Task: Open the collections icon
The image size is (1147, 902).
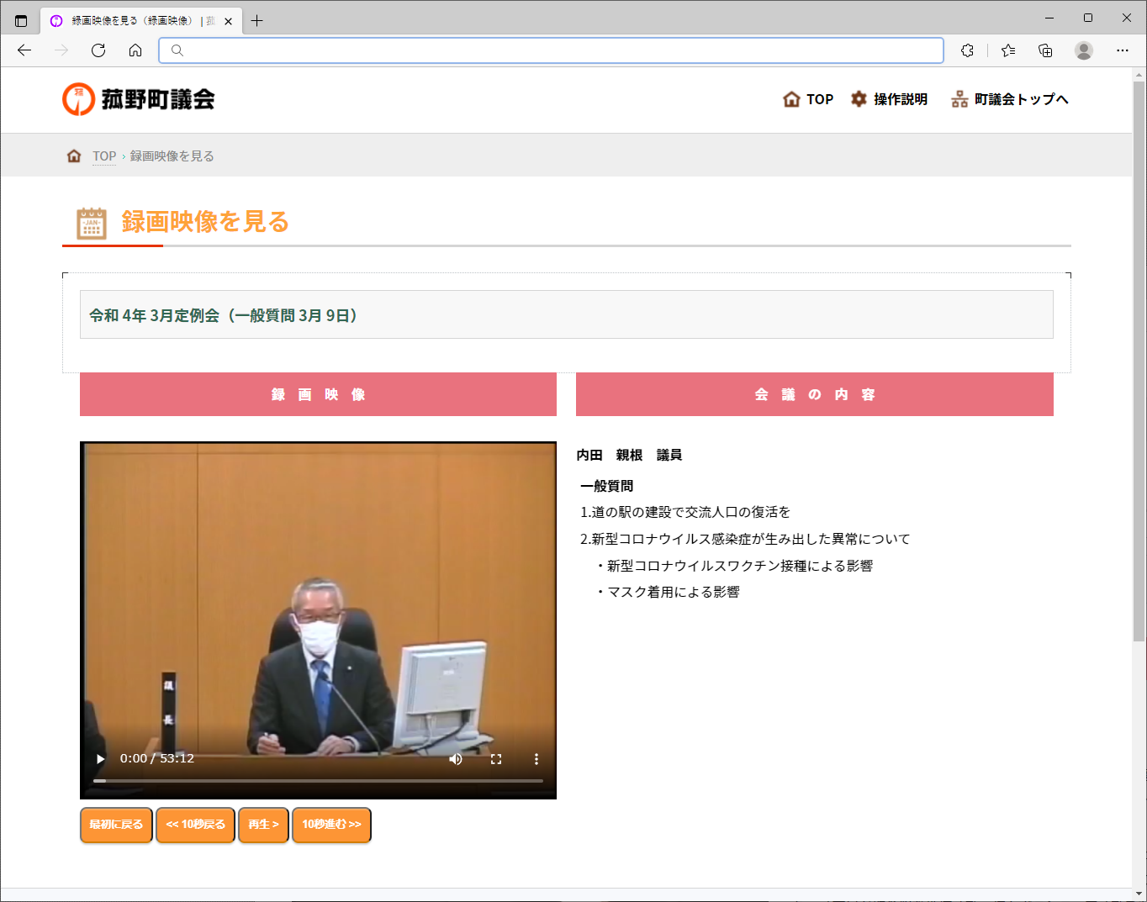Action: [1045, 50]
